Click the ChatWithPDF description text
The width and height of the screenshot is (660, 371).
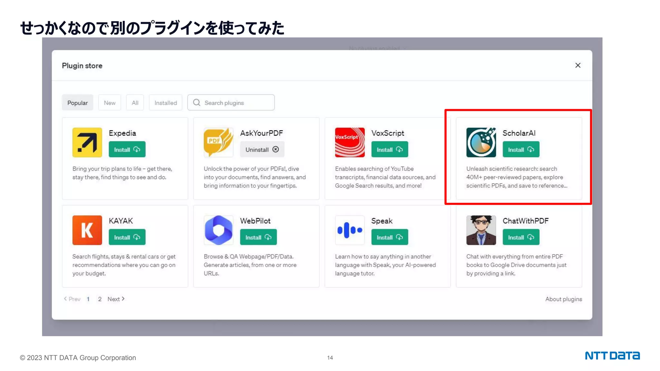516,265
